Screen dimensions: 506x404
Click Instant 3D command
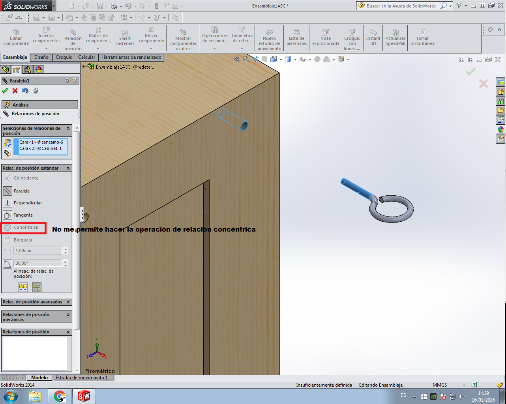(x=373, y=37)
